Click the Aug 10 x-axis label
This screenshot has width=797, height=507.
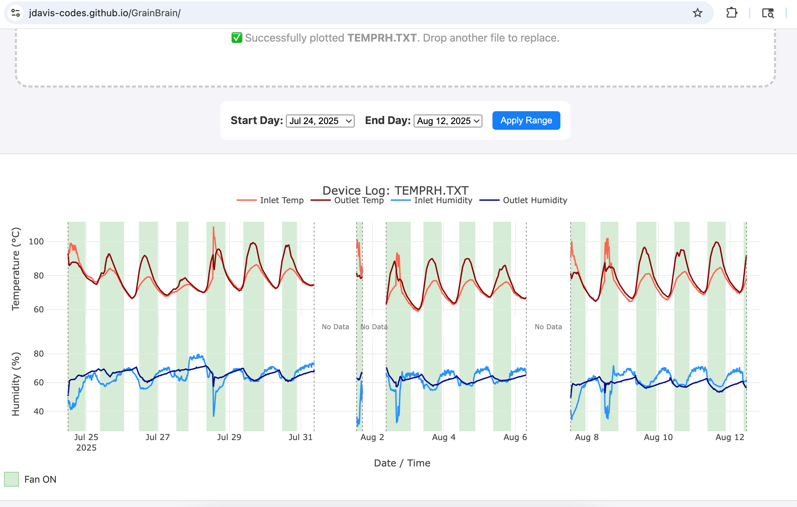[658, 437]
